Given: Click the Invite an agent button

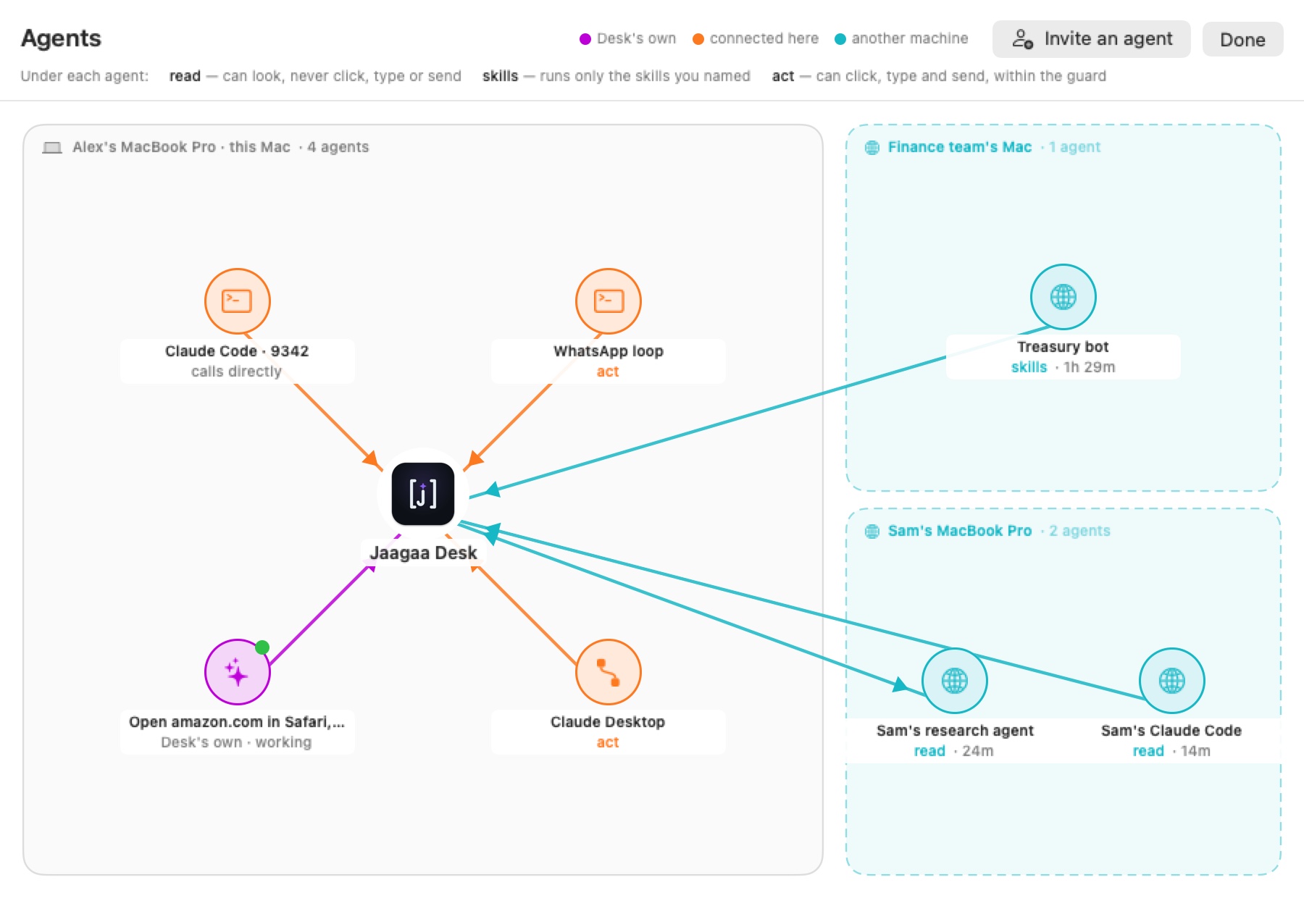Looking at the screenshot, I should click(1092, 39).
